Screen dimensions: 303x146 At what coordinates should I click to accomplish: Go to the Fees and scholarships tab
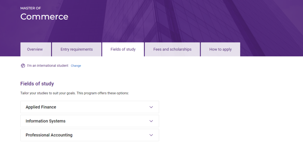tap(172, 49)
